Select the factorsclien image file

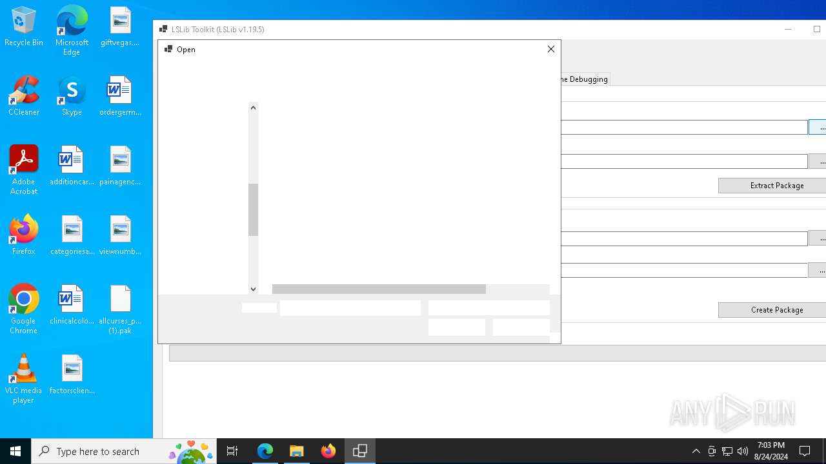(x=72, y=375)
